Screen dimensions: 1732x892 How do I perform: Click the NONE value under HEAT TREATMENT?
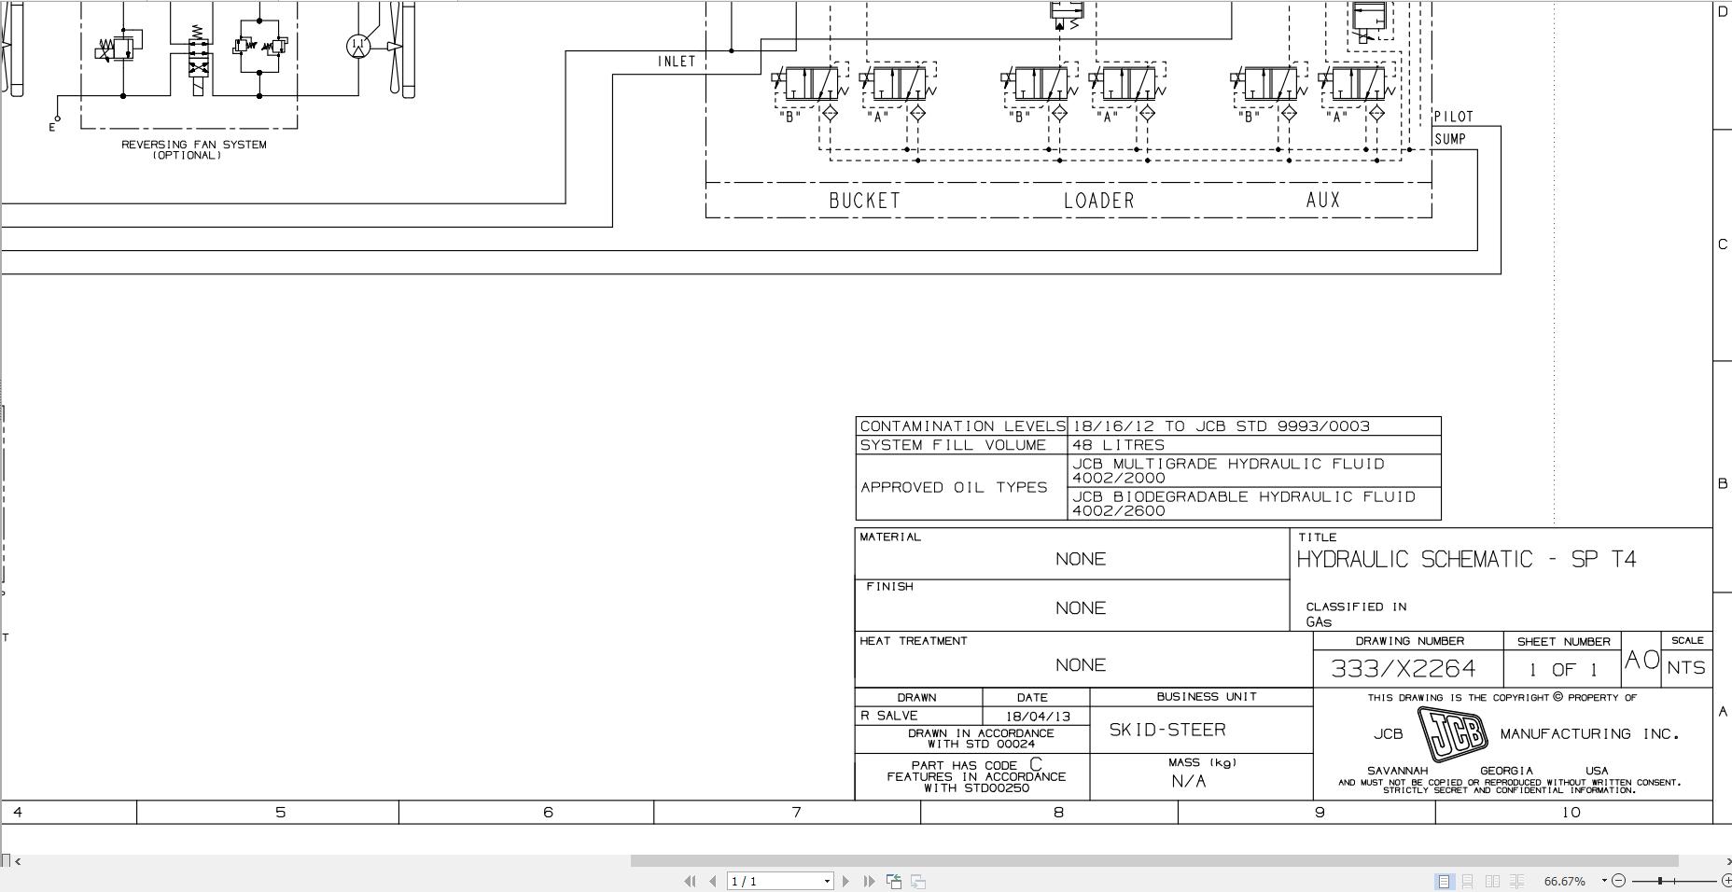(x=1081, y=665)
